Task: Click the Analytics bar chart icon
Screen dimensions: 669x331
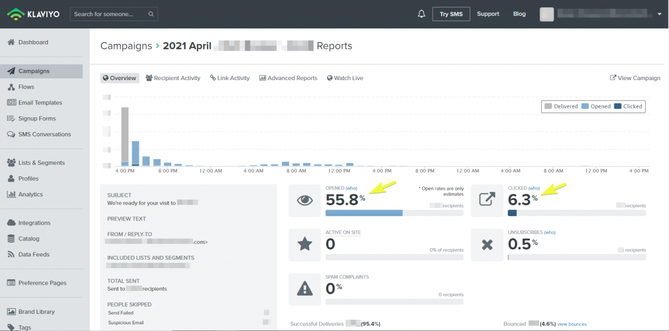Action: click(11, 194)
